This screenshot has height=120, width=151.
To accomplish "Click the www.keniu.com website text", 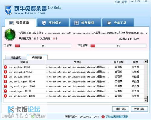I will click(30, 13).
